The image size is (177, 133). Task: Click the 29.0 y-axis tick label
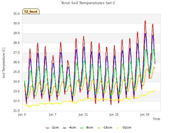pyautogui.click(x=17, y=33)
